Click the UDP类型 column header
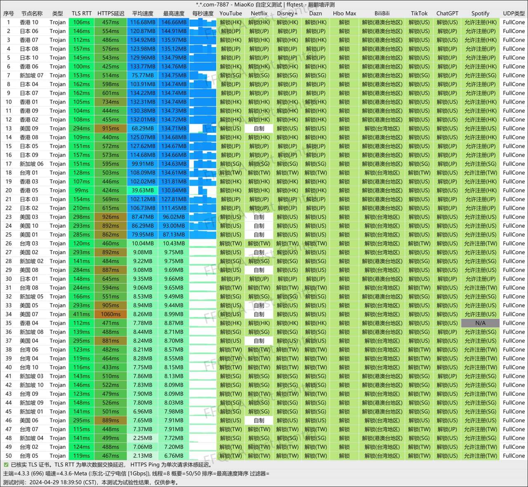The height and width of the screenshot is (487, 528). click(514, 13)
